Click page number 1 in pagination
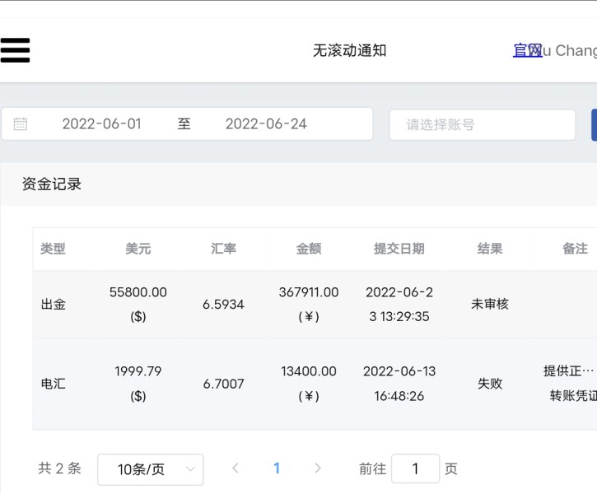Screen dimensions: 597x494 tap(277, 468)
